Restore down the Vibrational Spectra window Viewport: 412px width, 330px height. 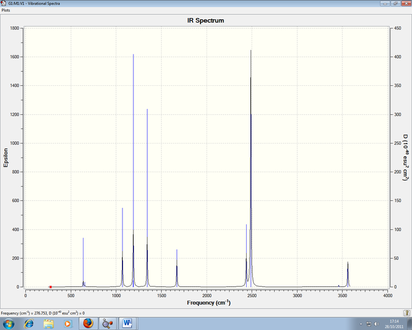395,3
